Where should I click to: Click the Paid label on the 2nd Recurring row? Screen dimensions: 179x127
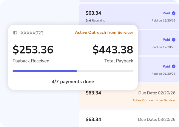(166, 13)
